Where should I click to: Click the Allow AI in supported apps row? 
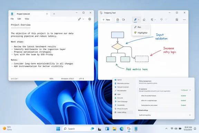point(165,100)
